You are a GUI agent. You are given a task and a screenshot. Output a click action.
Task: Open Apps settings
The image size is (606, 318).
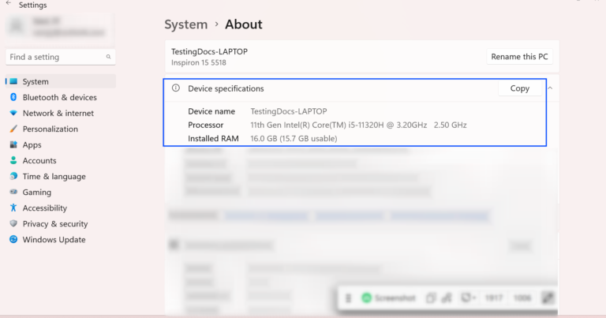click(61, 145)
